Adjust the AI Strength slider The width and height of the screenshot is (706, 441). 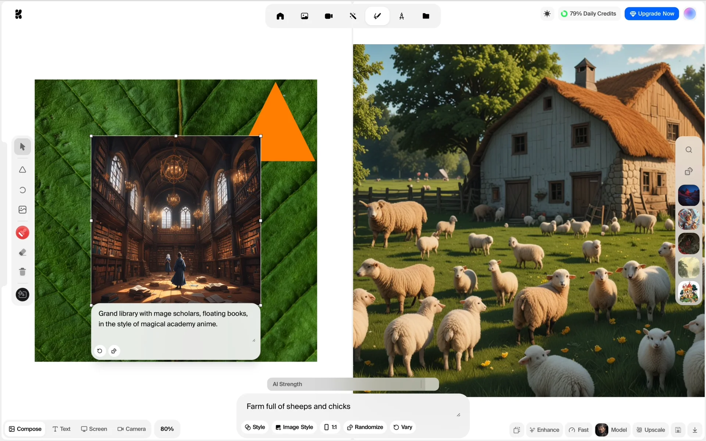pos(421,384)
